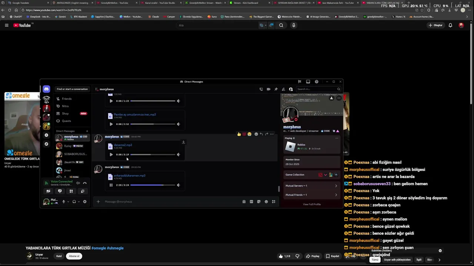This screenshot has width=474, height=266.
Task: Click YouTube Abone ol subscribe button
Action: coord(74,256)
